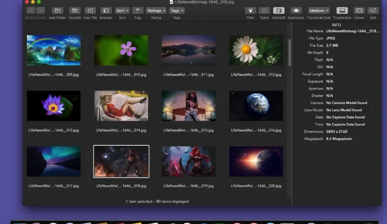Change Medium thumbnail size dropdown
Image resolution: width=387 pixels, height=224 pixels.
pyautogui.click(x=319, y=10)
